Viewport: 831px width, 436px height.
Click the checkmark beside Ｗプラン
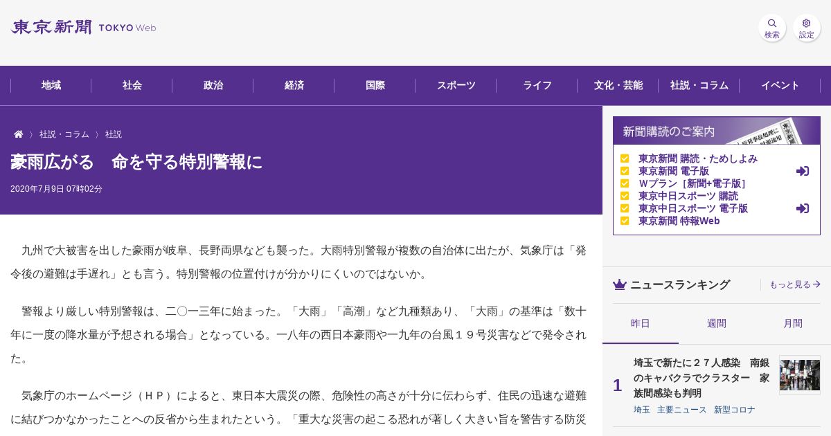click(625, 183)
